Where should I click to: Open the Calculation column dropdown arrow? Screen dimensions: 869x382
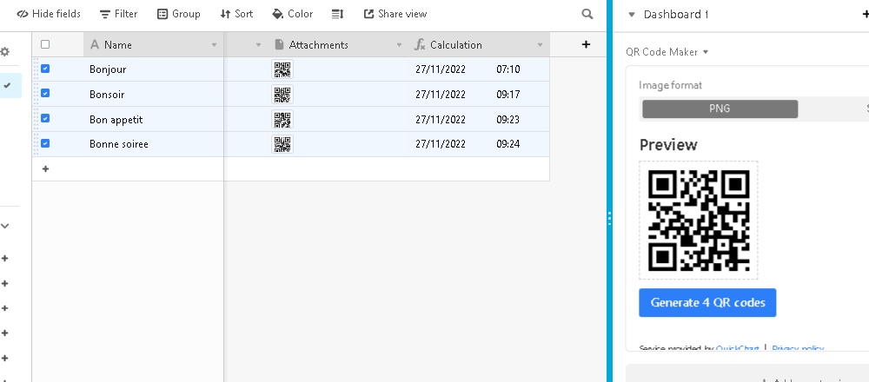click(x=540, y=45)
